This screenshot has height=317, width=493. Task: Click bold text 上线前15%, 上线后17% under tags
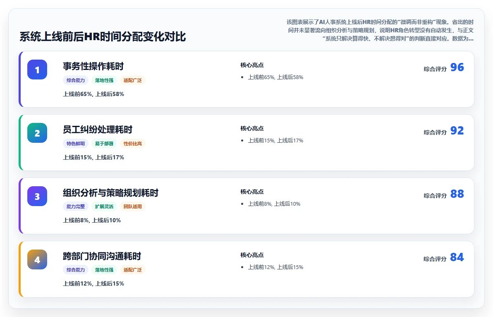point(93,157)
